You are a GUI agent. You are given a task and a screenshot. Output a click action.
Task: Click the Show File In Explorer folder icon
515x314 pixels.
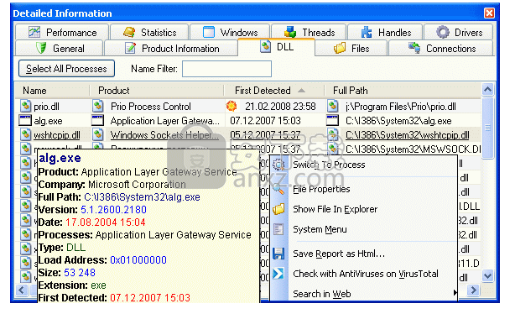278,209
